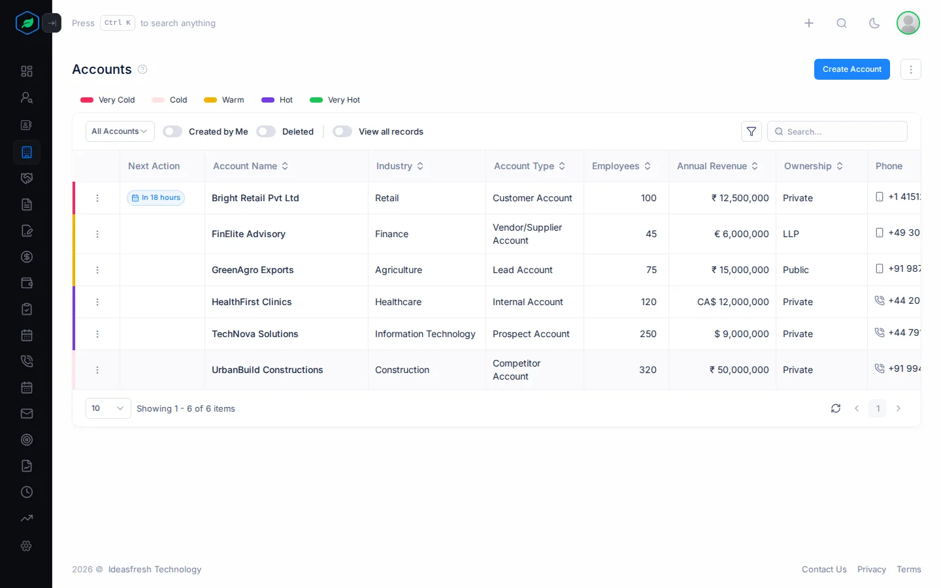The image size is (941, 588).
Task: Click the Warm orange legend swatch
Action: click(210, 100)
